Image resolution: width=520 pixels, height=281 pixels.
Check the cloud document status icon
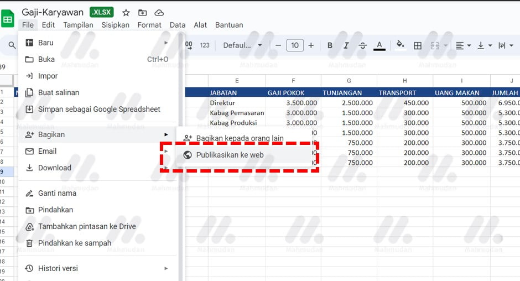tap(159, 12)
